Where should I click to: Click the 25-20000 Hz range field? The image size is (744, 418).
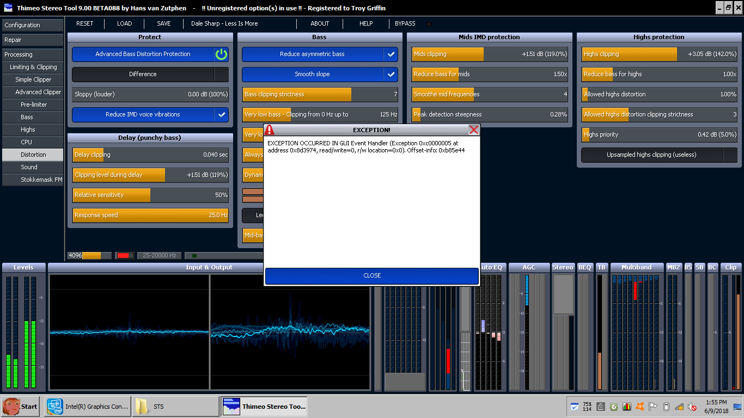pyautogui.click(x=160, y=255)
